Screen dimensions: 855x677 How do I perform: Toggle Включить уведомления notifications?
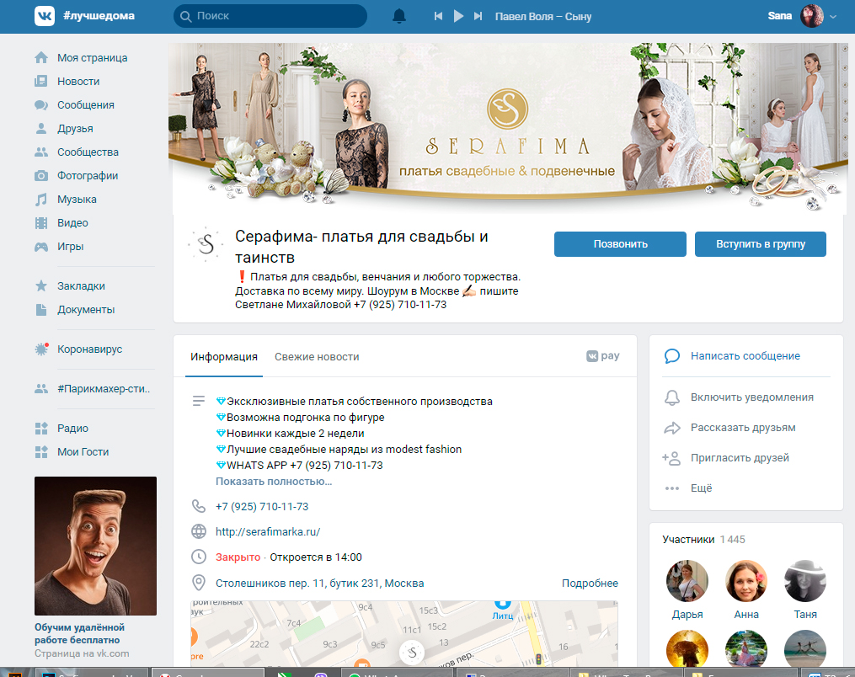[752, 397]
